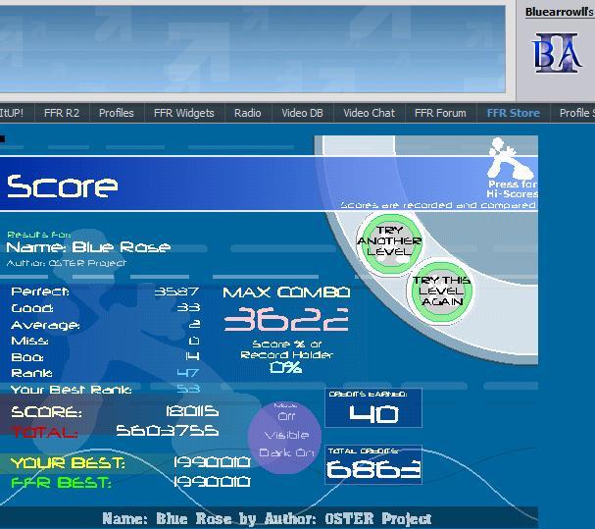Click the Bluearrowll BA avatar logo
The height and width of the screenshot is (529, 595).
coord(557,52)
